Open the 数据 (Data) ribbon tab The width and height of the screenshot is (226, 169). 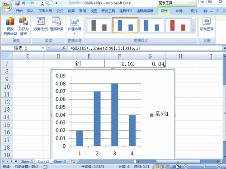tap(71, 11)
